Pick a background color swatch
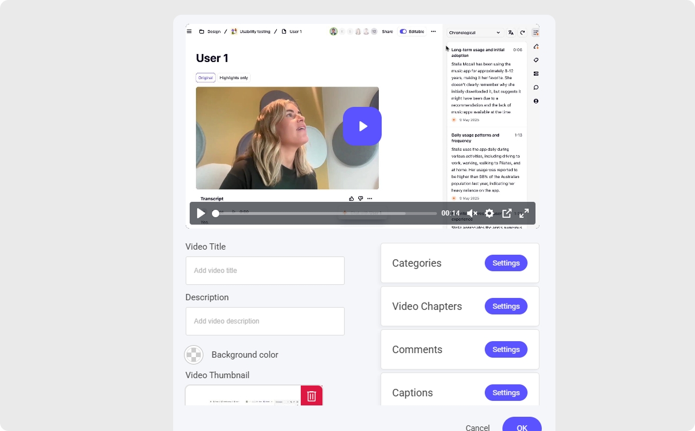 (x=194, y=355)
